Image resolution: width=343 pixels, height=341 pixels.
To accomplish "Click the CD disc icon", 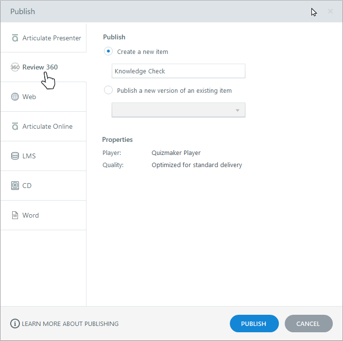I will click(15, 186).
